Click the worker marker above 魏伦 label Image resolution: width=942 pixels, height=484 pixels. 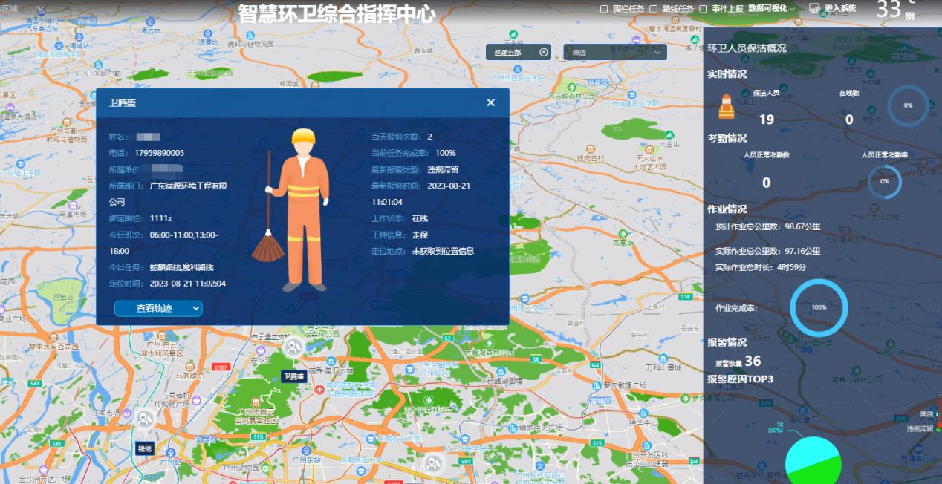144,419
